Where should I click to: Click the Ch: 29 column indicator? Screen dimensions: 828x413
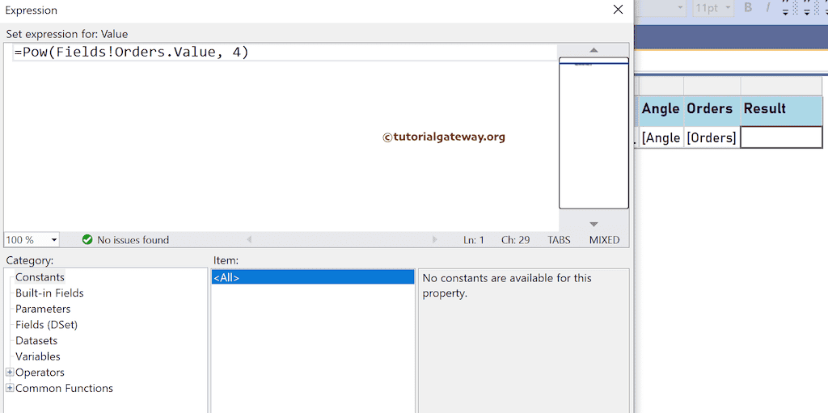click(x=515, y=240)
